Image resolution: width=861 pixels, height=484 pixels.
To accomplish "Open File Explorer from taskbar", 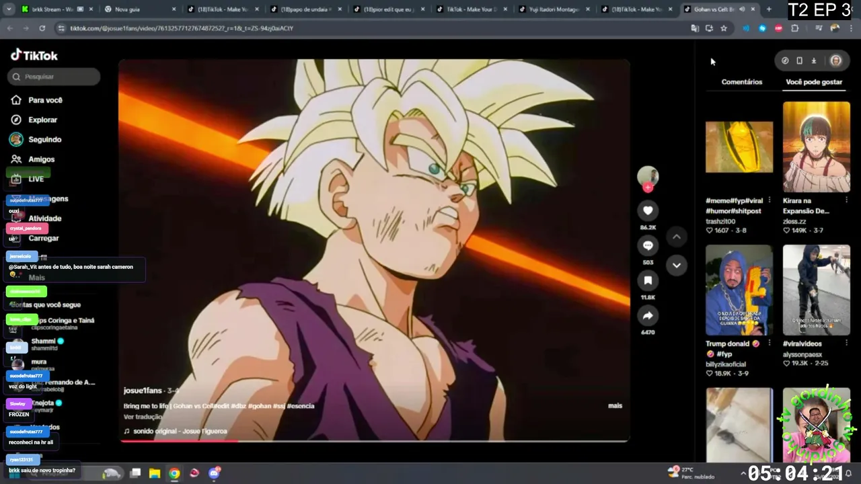I will 155,473.
